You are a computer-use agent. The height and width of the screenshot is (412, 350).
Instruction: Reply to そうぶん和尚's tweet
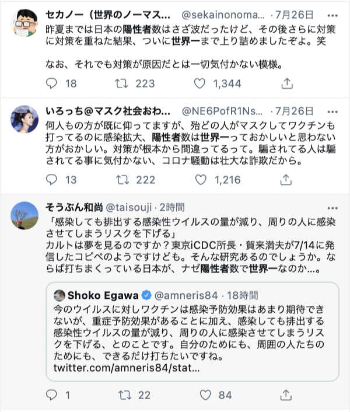click(52, 395)
